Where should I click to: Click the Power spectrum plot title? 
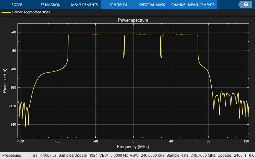point(133,20)
